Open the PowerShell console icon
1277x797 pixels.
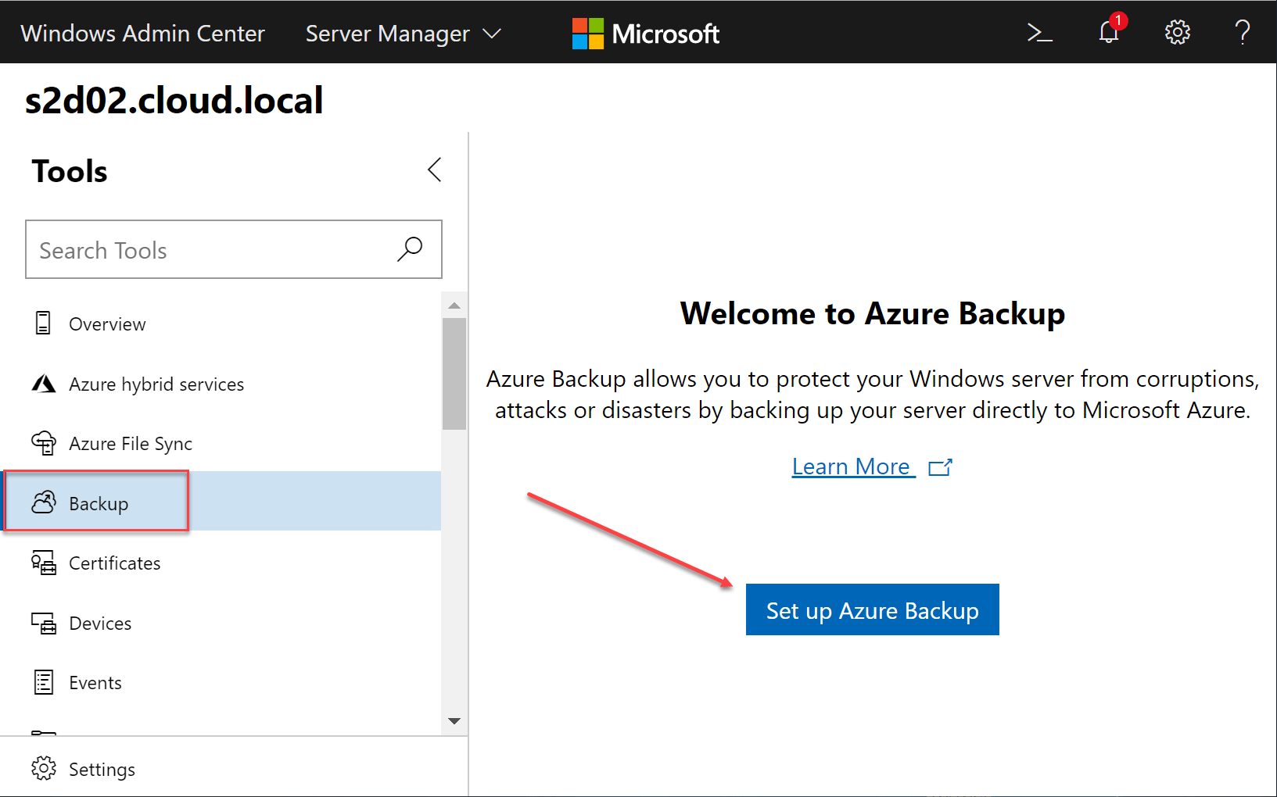1039,33
